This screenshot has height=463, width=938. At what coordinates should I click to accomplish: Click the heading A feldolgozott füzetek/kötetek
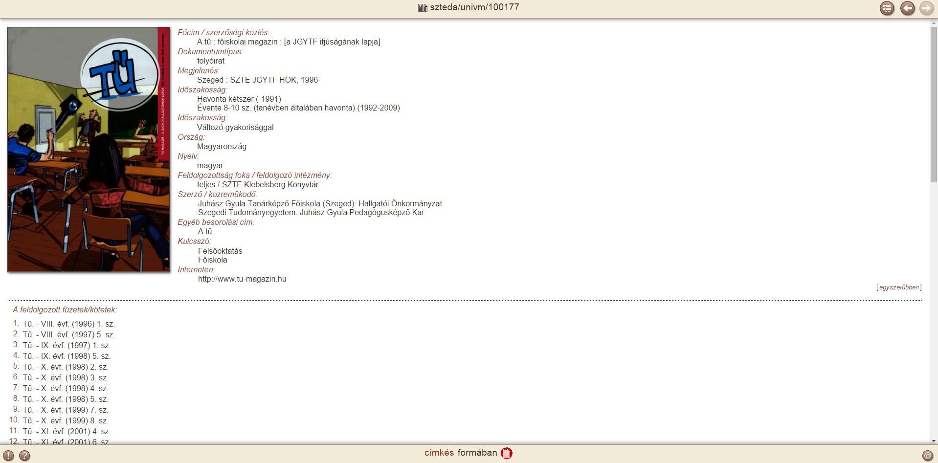coord(65,310)
